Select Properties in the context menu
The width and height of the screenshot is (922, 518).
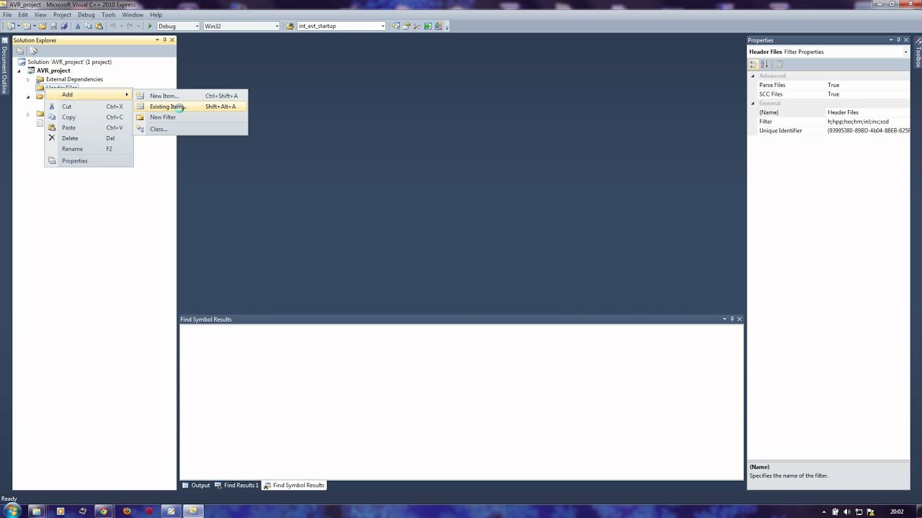tap(89, 160)
